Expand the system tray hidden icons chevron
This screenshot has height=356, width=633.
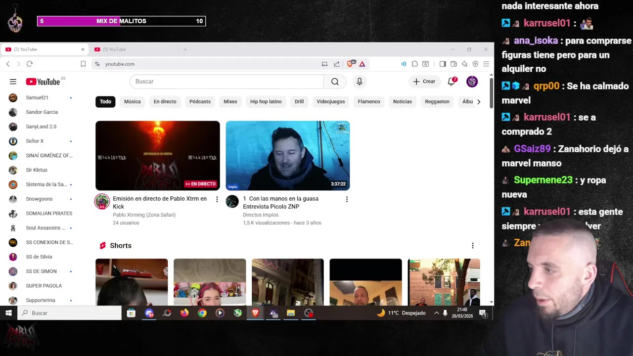point(436,313)
